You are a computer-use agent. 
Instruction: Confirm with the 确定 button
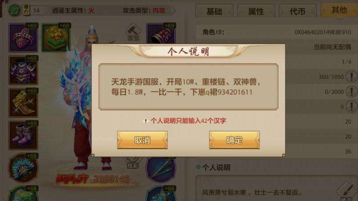pyautogui.click(x=234, y=140)
